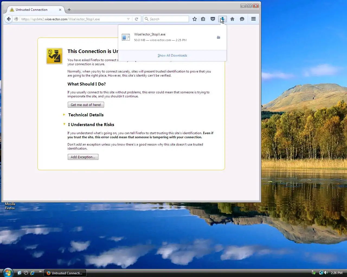Open the Hello chat smiley icon
The height and width of the screenshot is (277, 347).
tap(242, 19)
